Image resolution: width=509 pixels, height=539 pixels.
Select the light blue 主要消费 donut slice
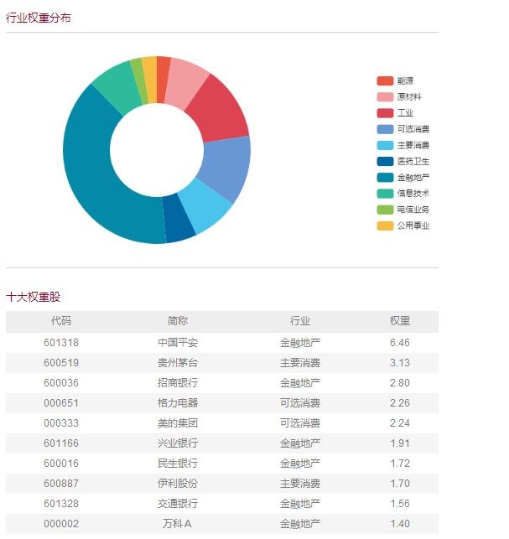[x=205, y=206]
